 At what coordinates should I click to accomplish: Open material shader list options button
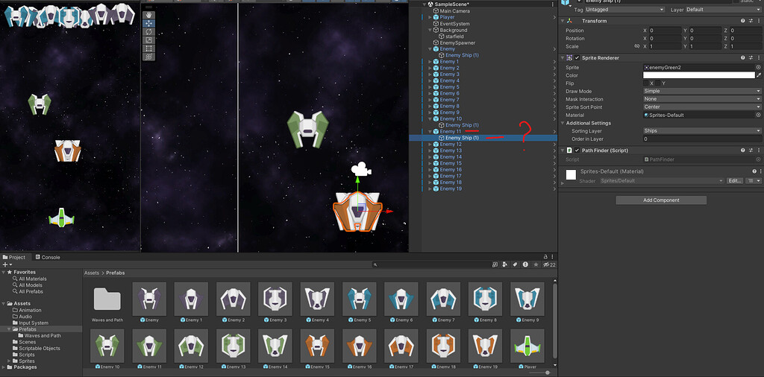coord(754,180)
